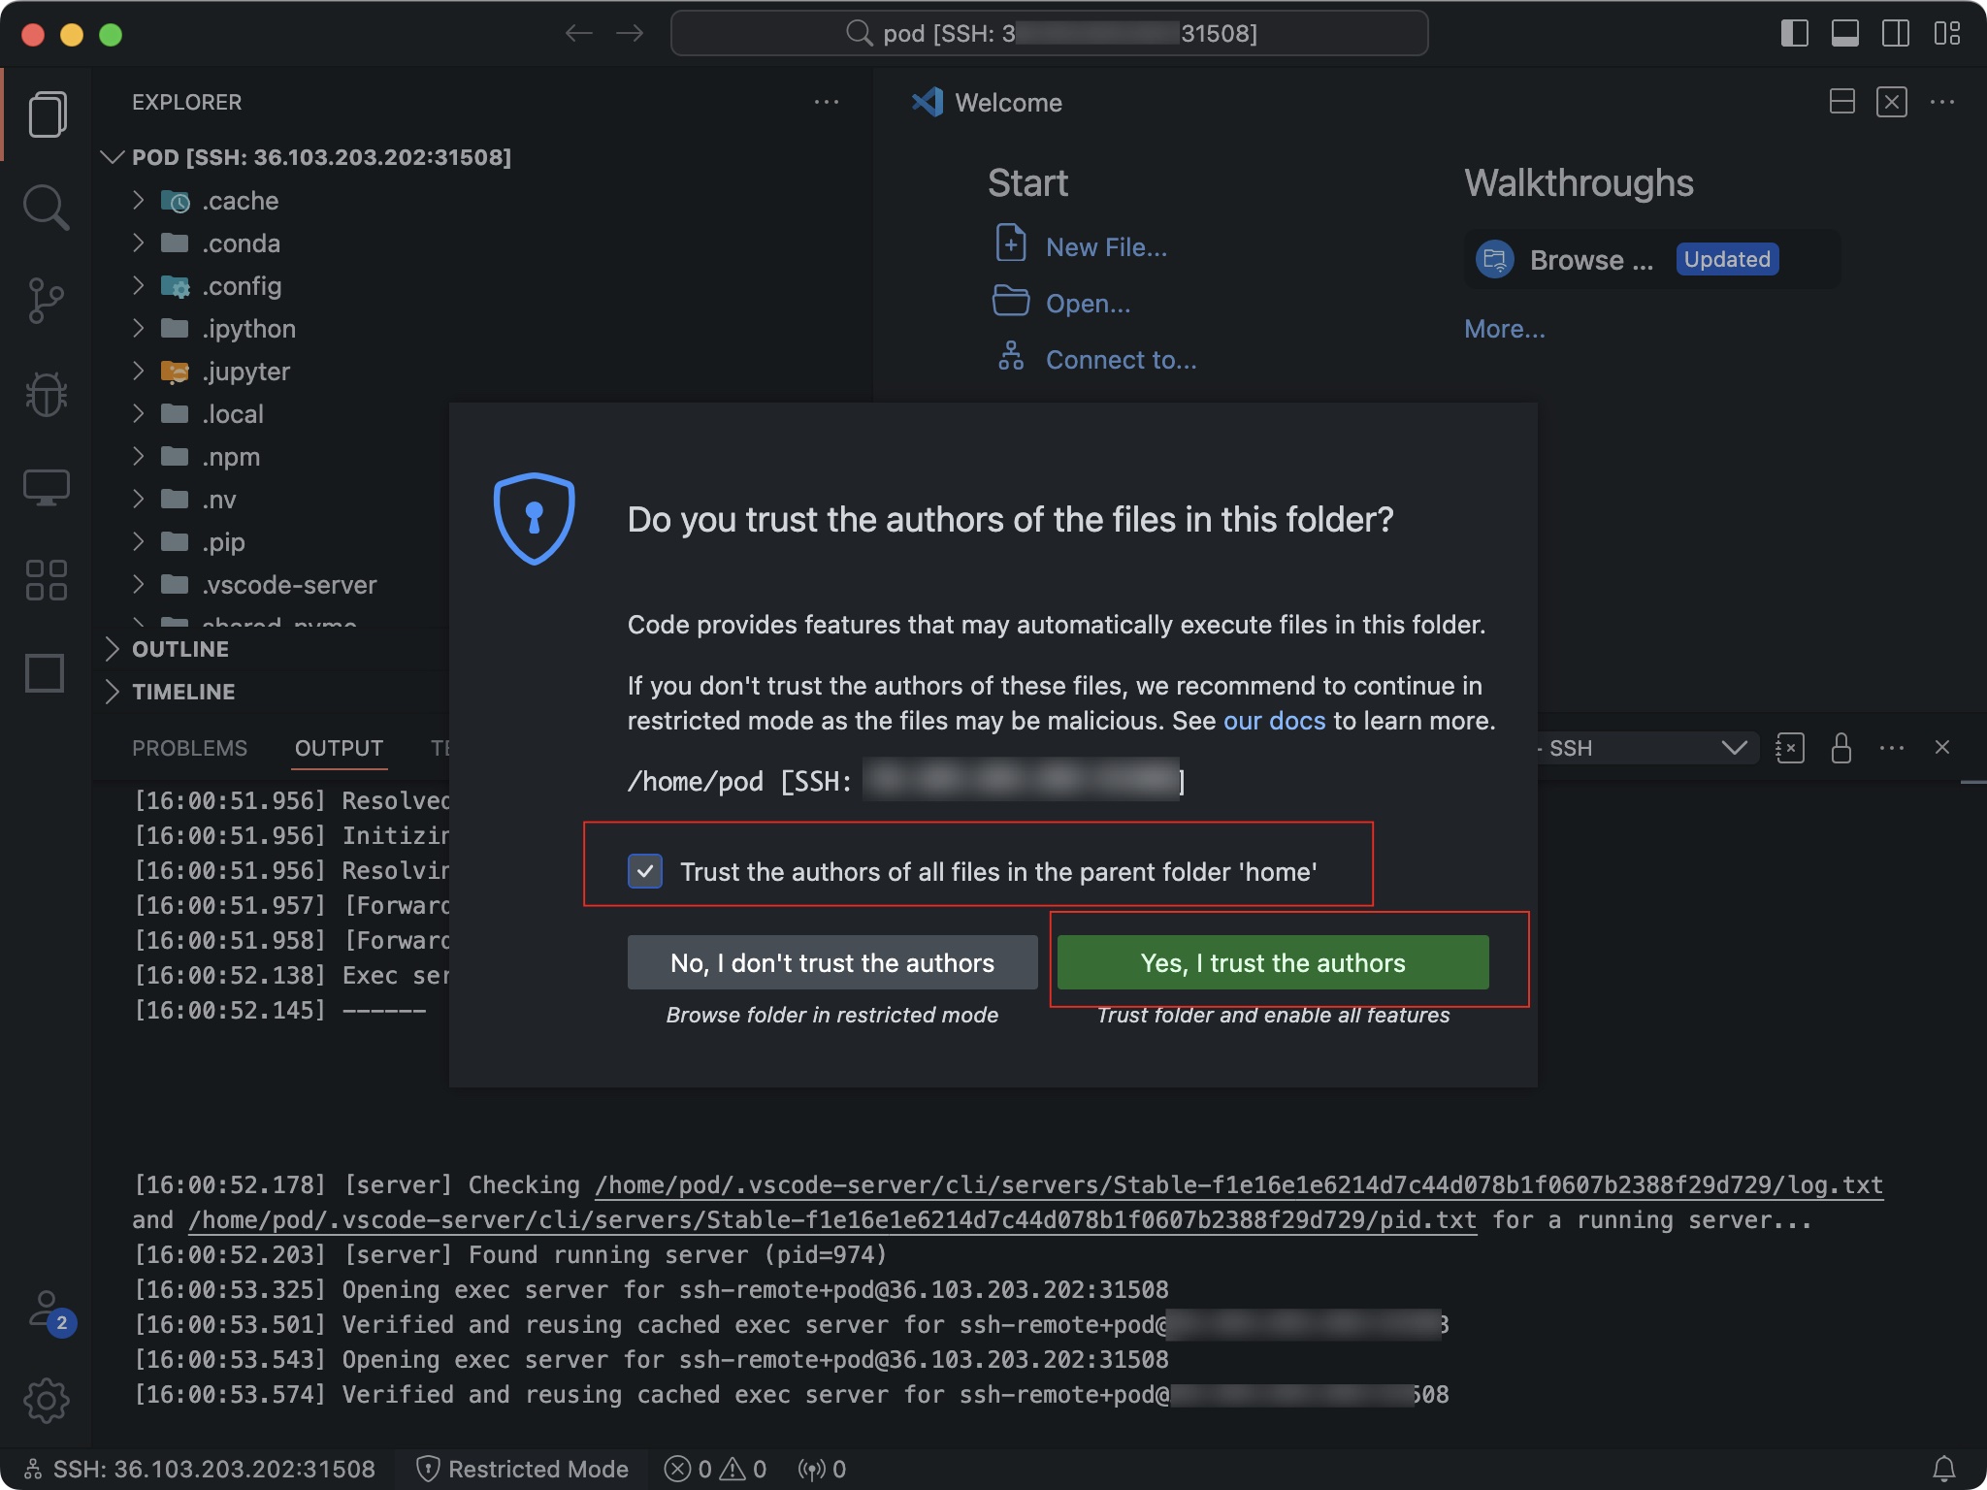The image size is (1987, 1490).
Task: Open Explorer More Actions ellipsis
Action: coord(827,102)
